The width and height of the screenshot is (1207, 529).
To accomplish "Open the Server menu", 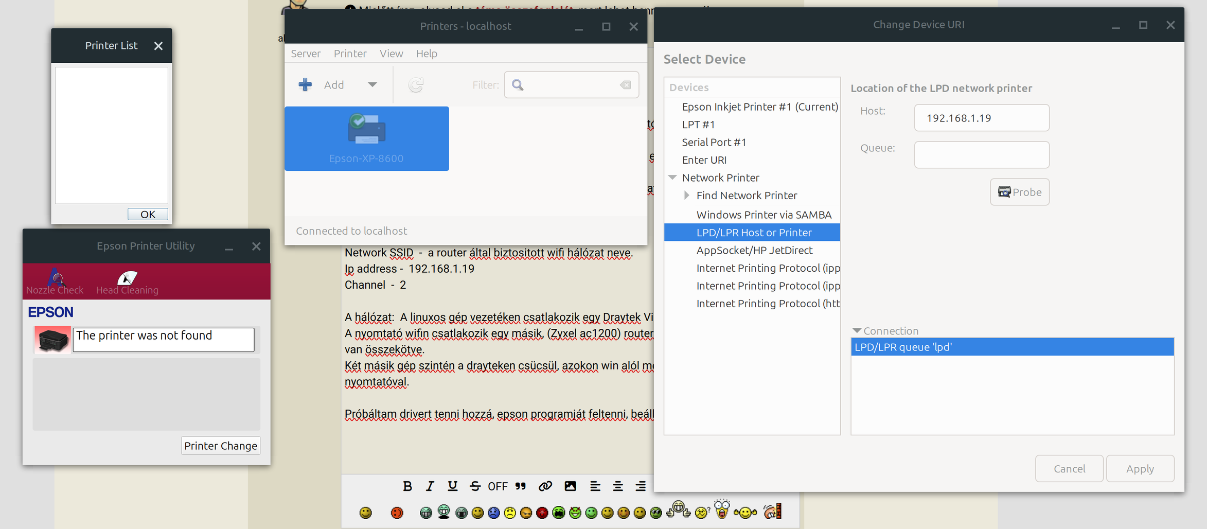I will tap(306, 54).
